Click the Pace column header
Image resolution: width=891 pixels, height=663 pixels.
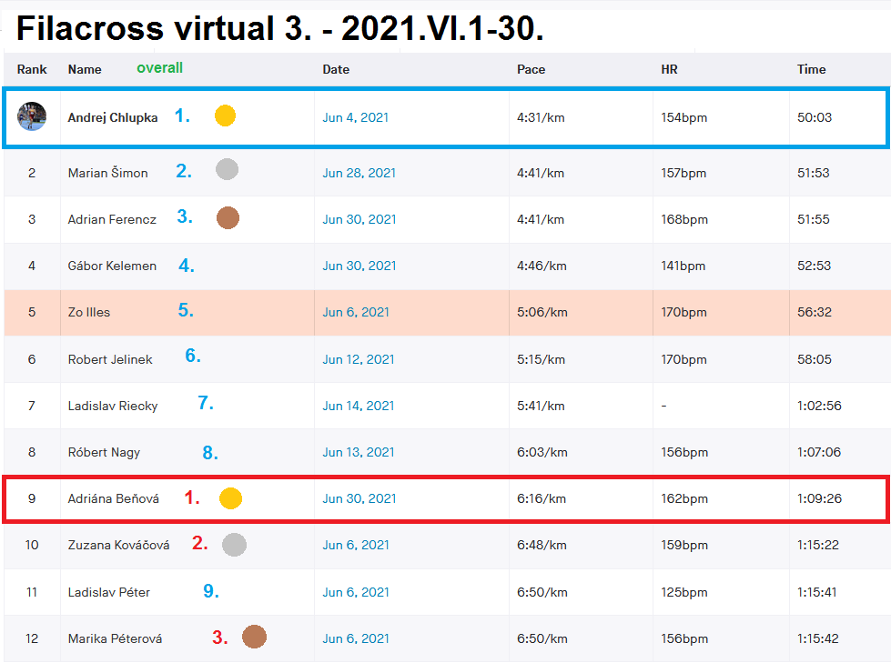tap(532, 69)
